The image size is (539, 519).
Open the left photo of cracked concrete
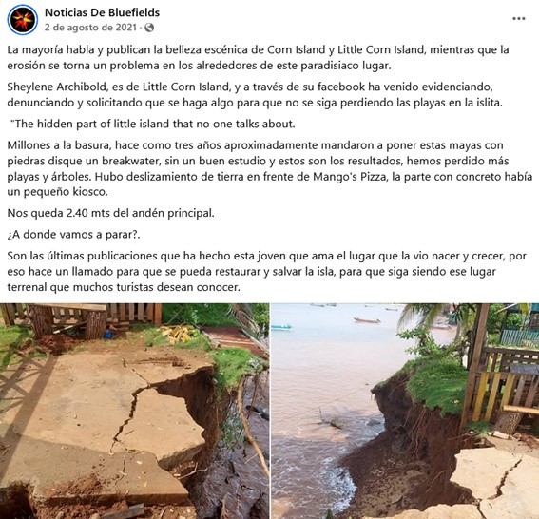134,411
